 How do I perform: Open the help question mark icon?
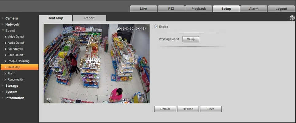tap(292, 18)
